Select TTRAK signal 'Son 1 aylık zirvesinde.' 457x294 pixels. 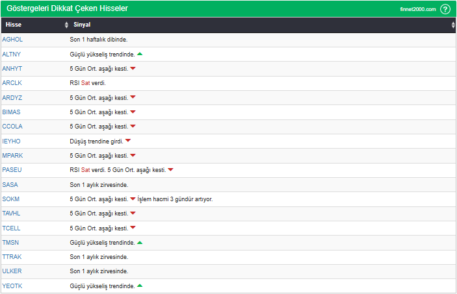[x=99, y=257]
